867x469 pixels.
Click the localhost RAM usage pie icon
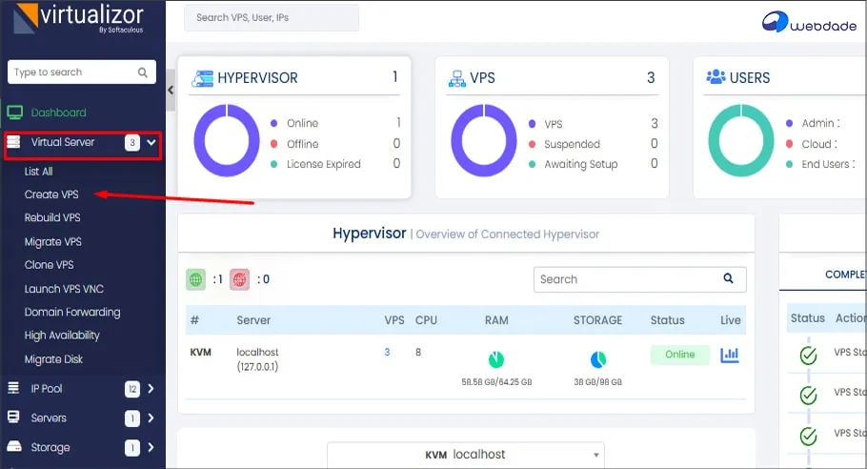pyautogui.click(x=496, y=359)
